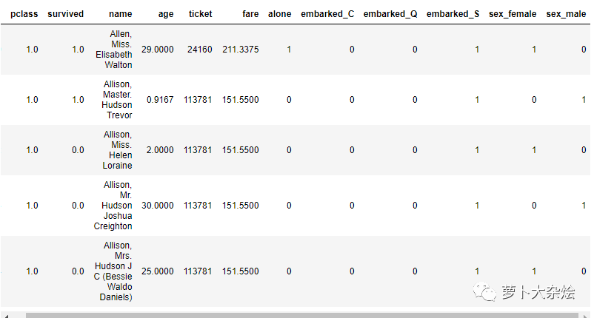Click the sex_male column header
Screen dimensions: 594x318
click(566, 14)
